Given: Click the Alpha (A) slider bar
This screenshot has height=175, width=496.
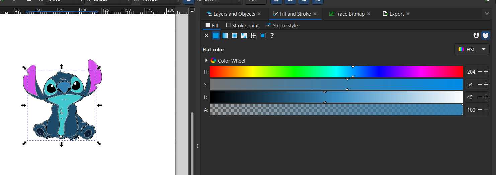Looking at the screenshot, I should [336, 110].
